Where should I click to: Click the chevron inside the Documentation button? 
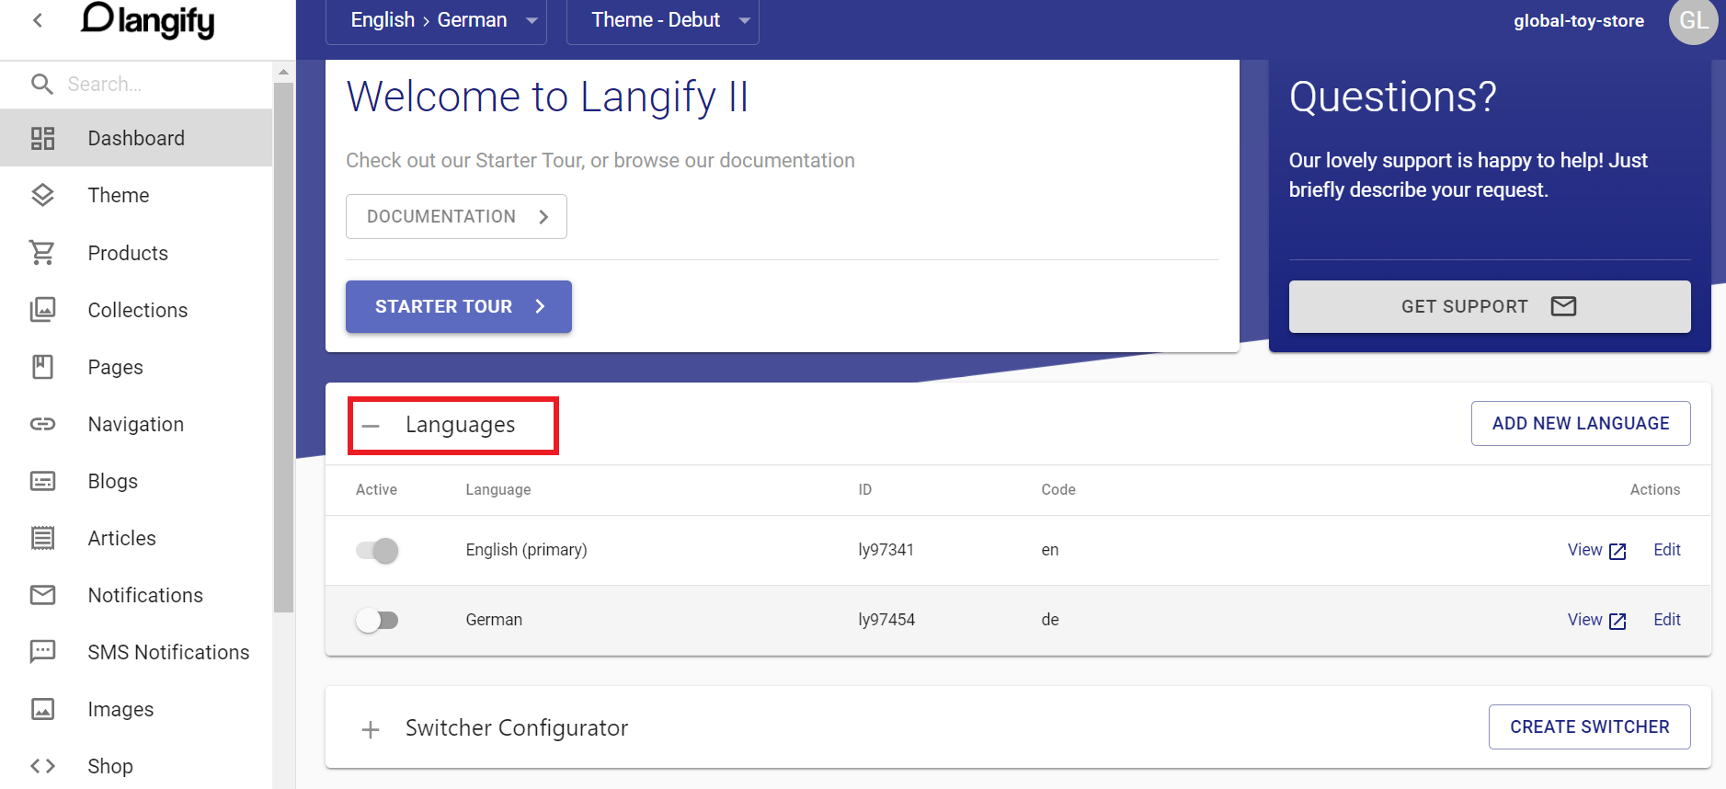(x=543, y=216)
